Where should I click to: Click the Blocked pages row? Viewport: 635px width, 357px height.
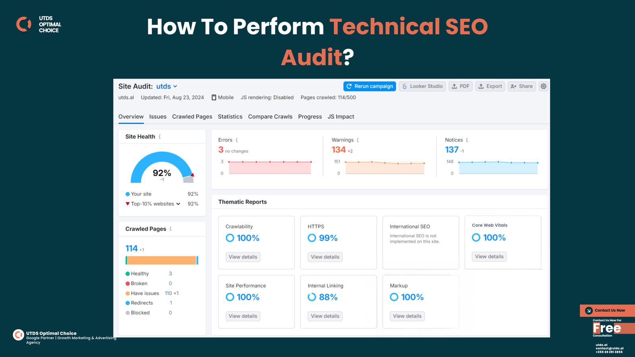pyautogui.click(x=149, y=313)
